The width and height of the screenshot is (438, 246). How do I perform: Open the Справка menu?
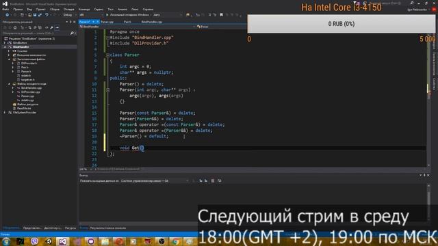coord(148,9)
